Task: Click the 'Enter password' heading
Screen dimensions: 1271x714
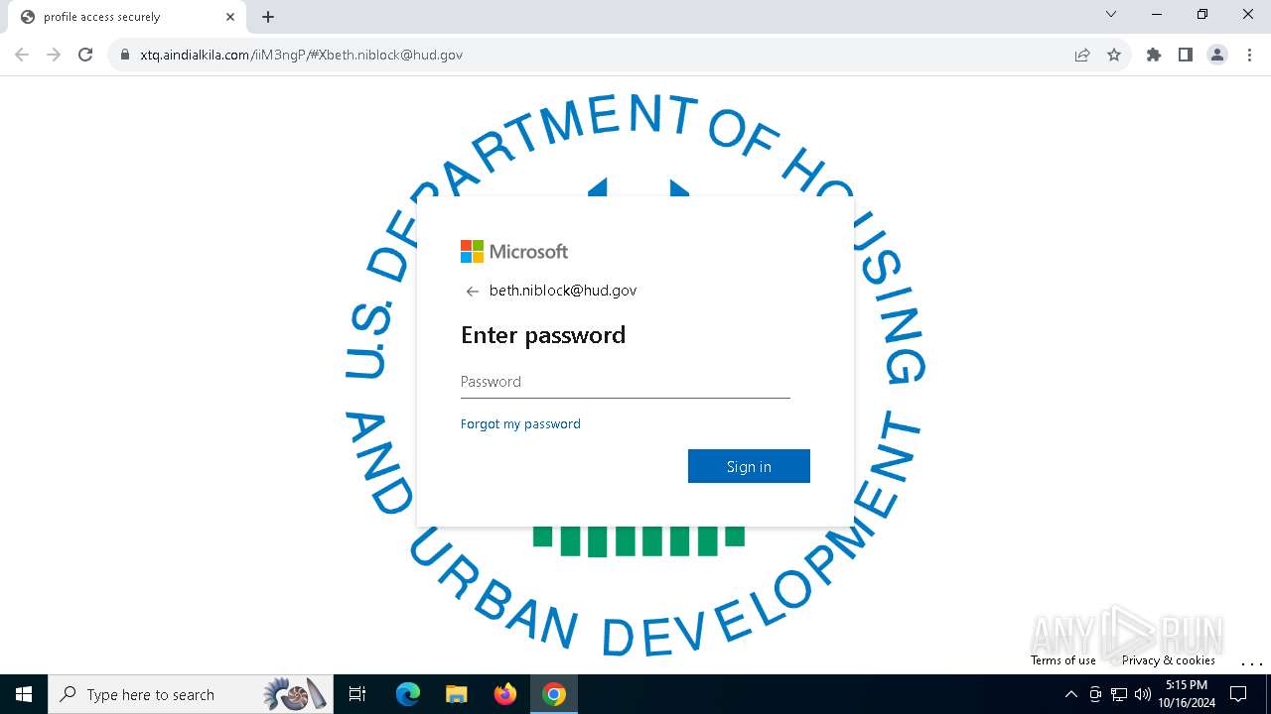Action: tap(543, 335)
